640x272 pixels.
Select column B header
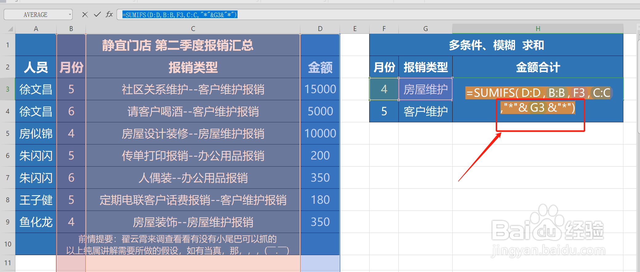[71, 29]
